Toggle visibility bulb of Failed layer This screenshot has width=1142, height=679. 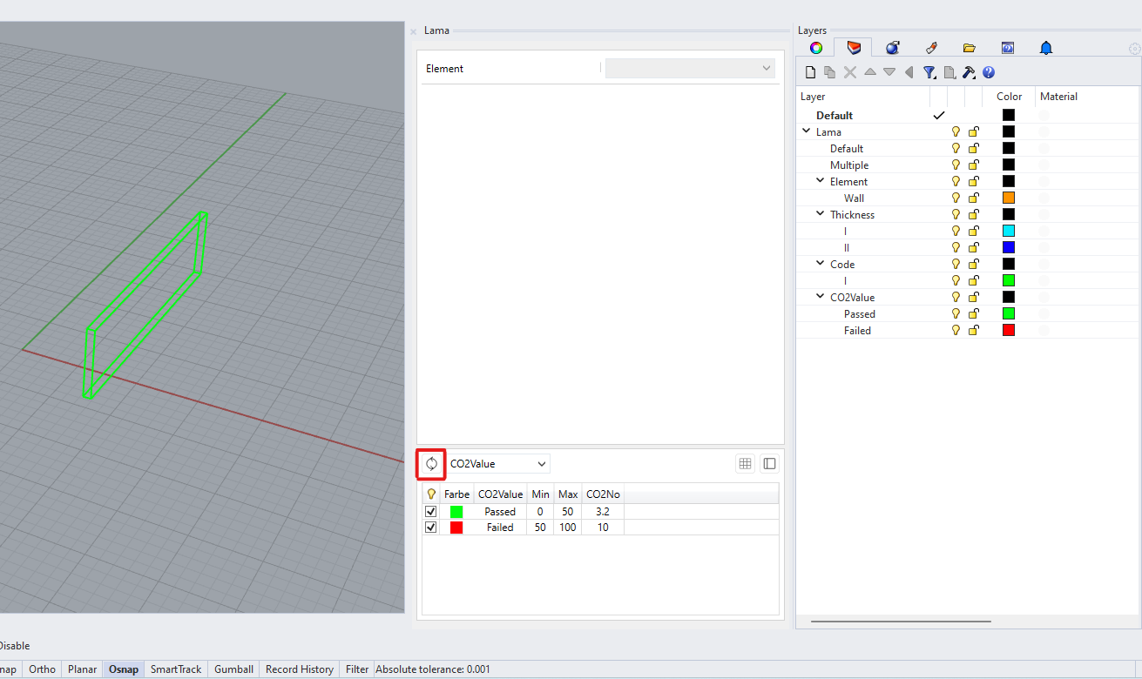[x=956, y=330]
